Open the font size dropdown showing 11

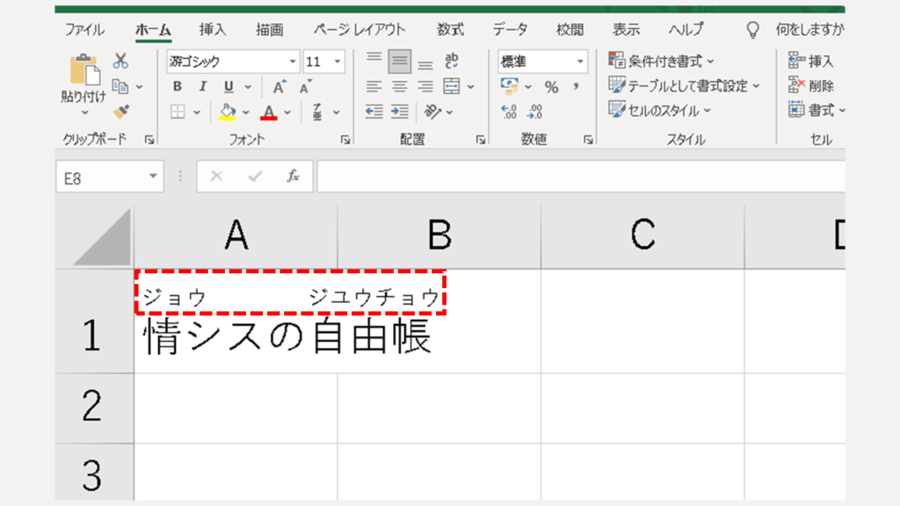[x=337, y=61]
